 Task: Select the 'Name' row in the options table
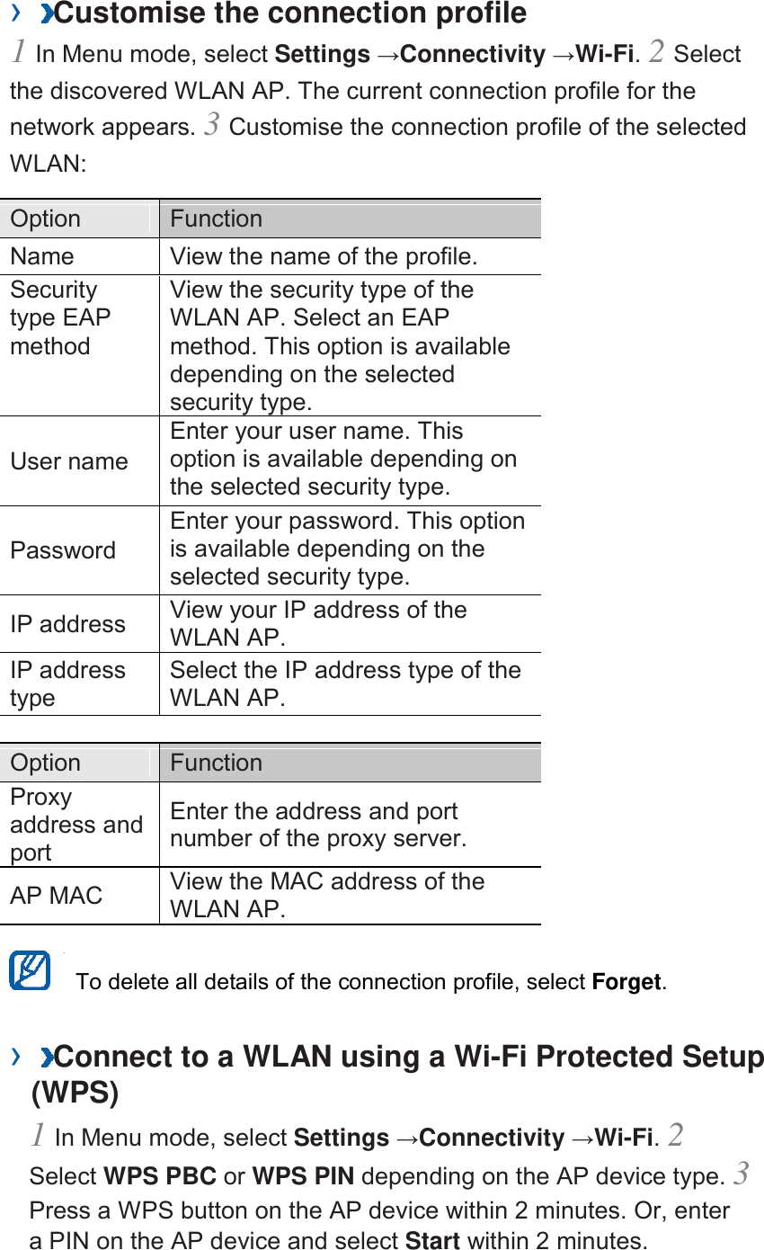42,256
